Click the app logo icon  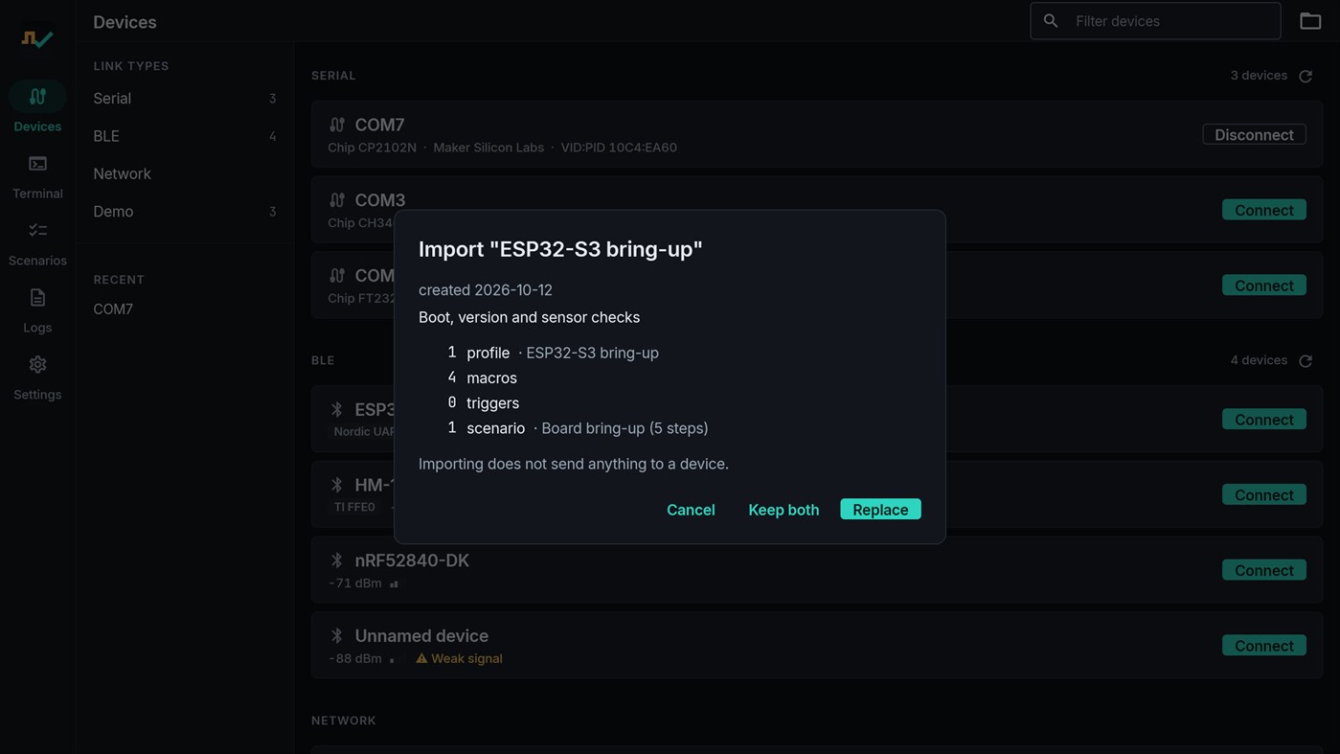point(37,38)
